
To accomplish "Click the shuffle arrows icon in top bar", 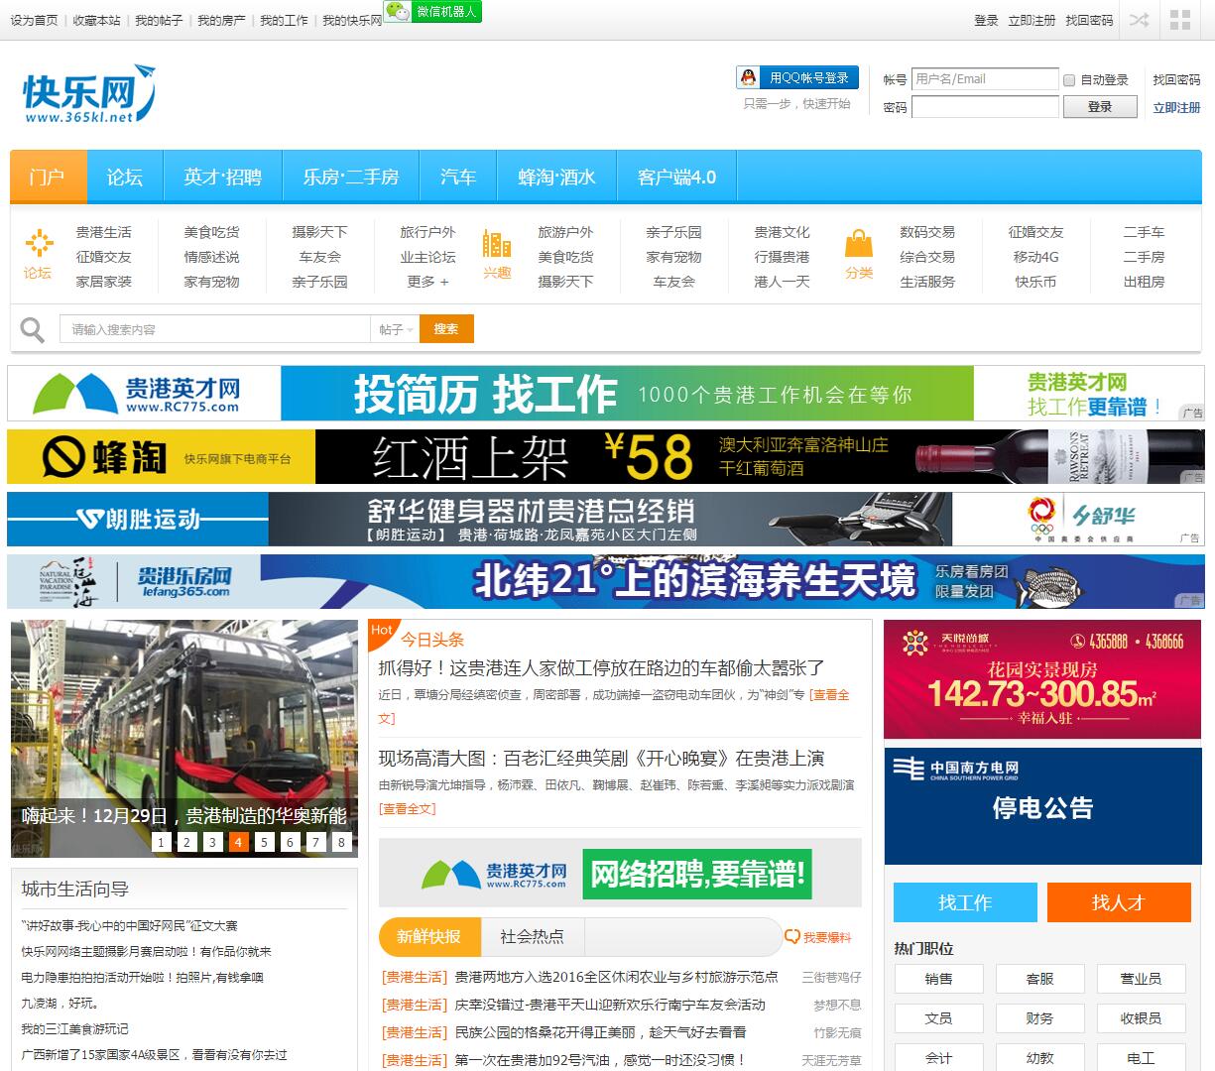I will (x=1139, y=20).
